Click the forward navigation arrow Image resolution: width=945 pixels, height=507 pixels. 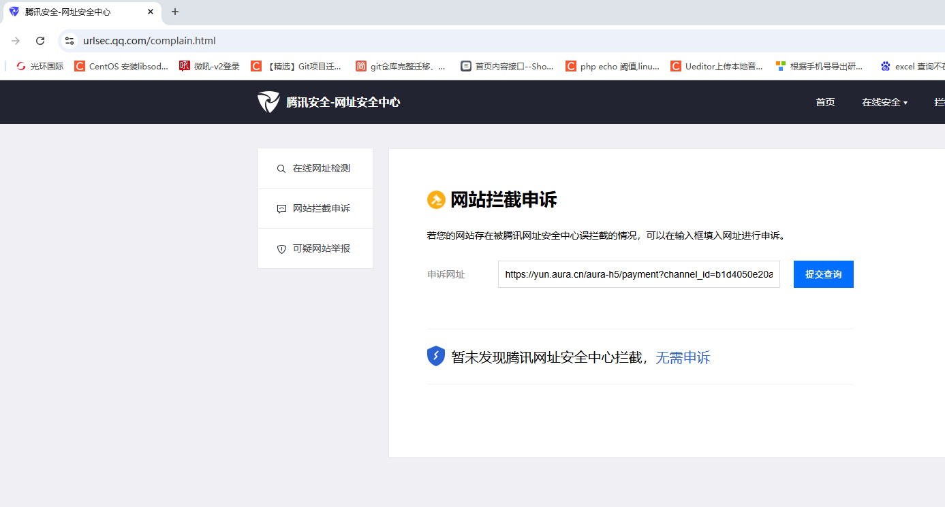(x=16, y=41)
